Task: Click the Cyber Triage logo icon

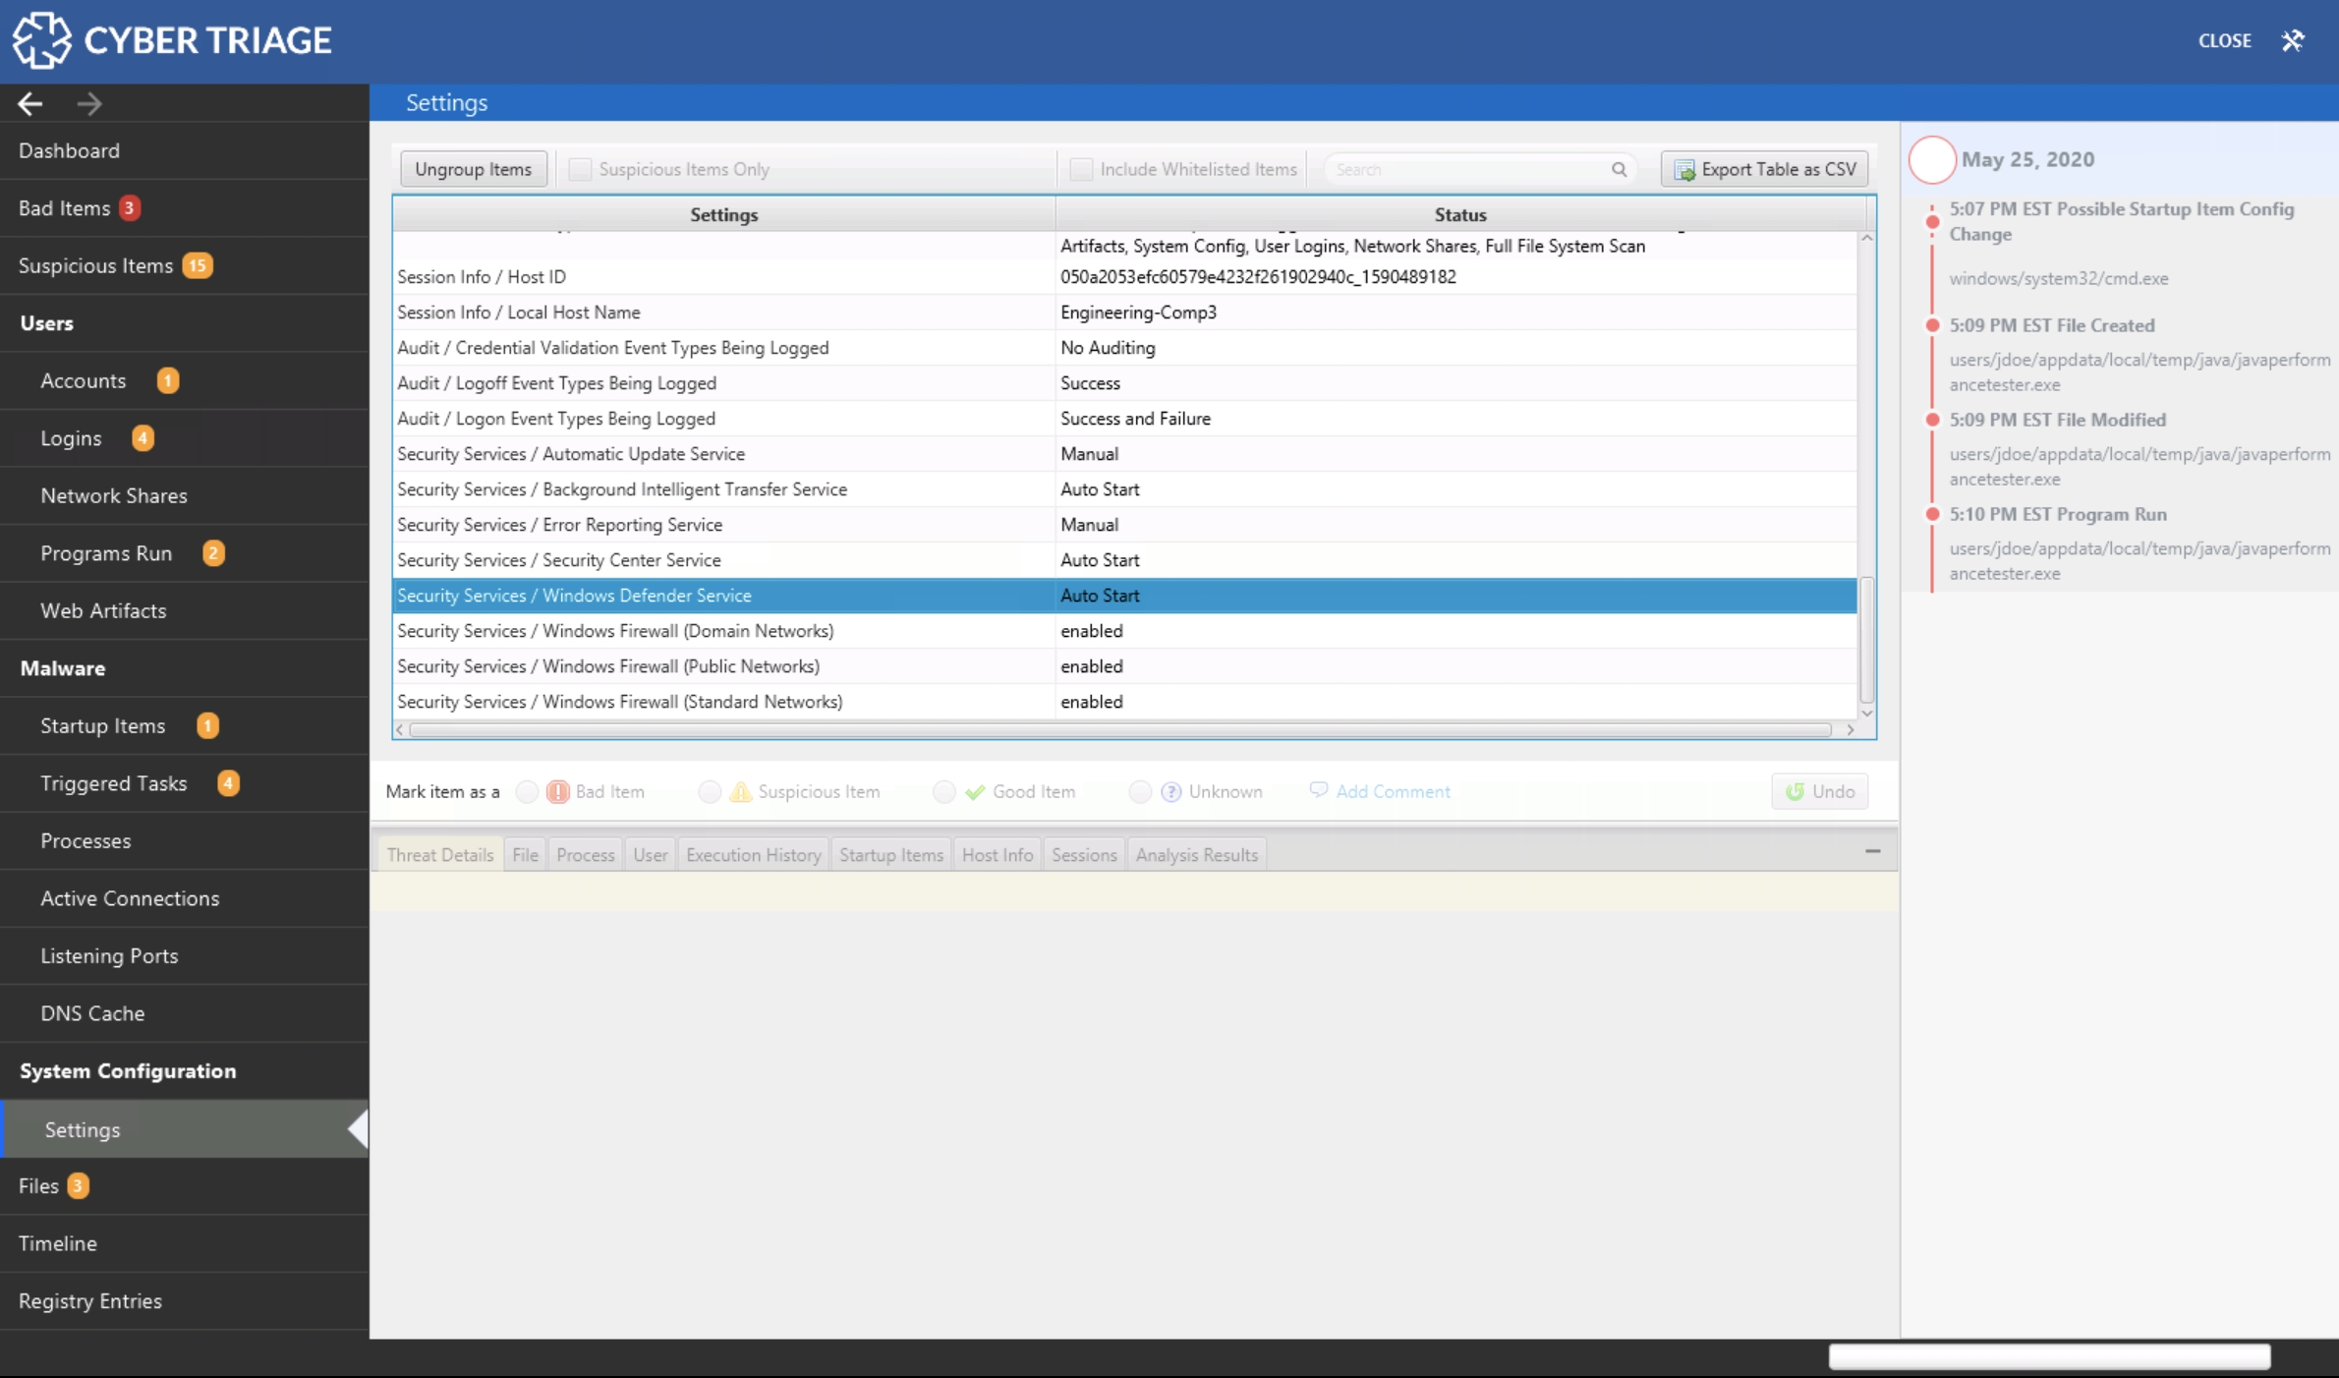Action: (x=41, y=40)
